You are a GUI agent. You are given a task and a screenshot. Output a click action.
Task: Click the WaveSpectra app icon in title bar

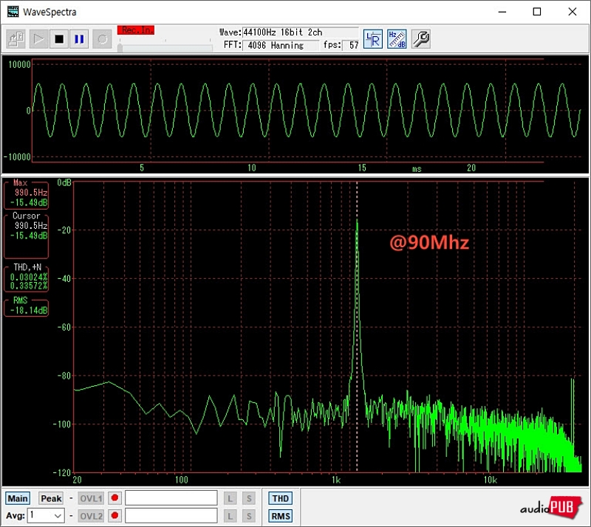click(x=13, y=12)
